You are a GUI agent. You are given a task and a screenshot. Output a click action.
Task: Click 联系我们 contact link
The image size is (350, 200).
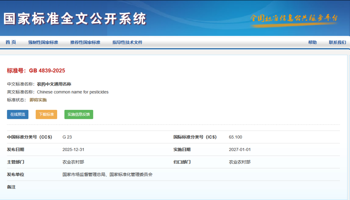(x=337, y=42)
